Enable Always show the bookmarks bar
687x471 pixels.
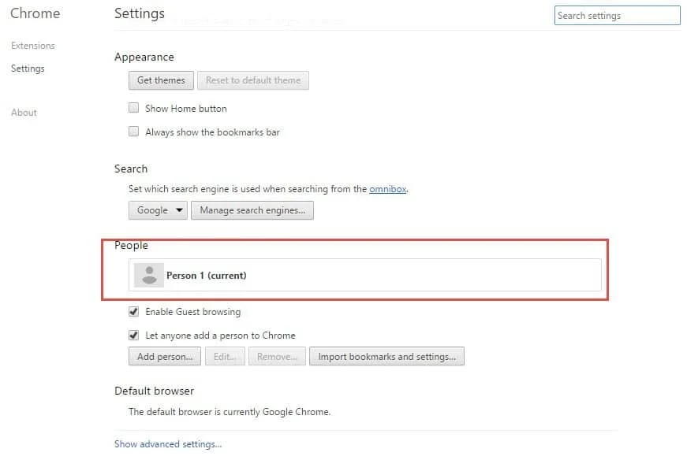[134, 132]
